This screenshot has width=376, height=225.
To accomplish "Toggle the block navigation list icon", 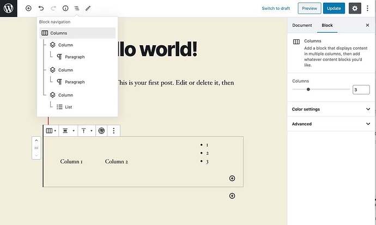I will click(x=77, y=9).
